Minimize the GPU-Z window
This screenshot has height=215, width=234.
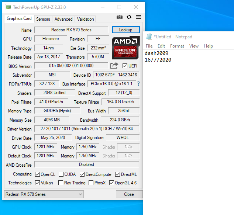(x=103, y=7)
